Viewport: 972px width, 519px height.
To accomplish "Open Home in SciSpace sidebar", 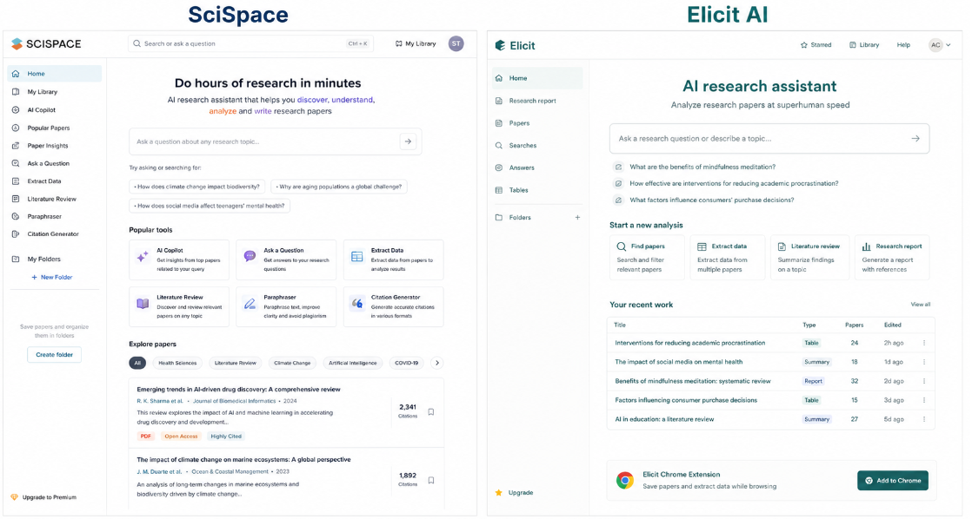I will pyautogui.click(x=55, y=74).
